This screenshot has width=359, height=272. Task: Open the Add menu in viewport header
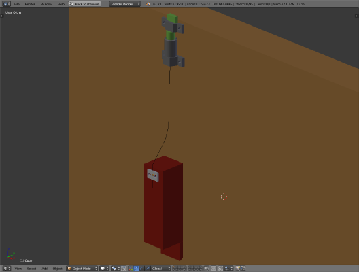point(45,269)
